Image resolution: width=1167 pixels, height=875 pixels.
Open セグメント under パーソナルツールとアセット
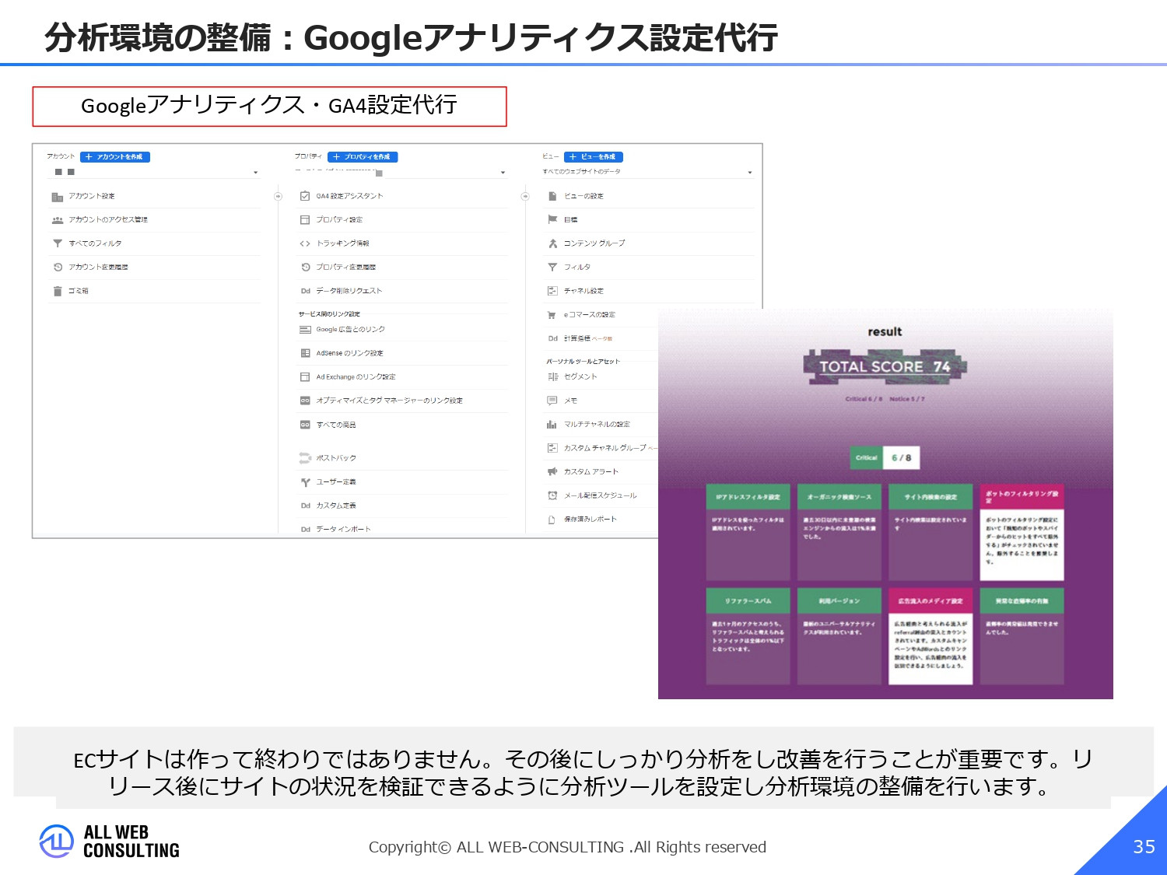581,376
